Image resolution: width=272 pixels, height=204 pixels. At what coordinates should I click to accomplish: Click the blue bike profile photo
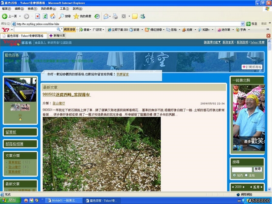click(20, 90)
